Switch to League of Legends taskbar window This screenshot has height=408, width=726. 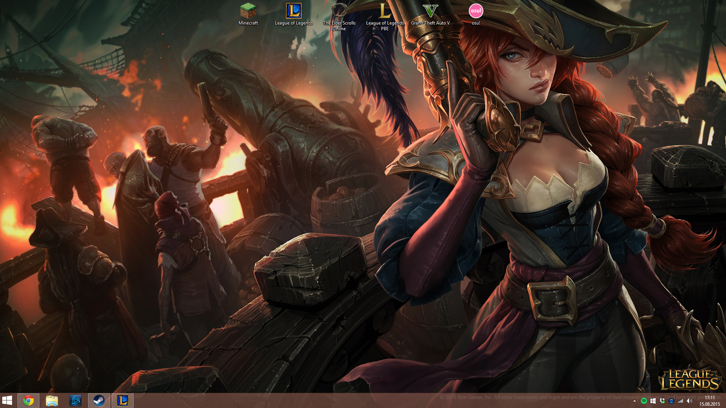pos(123,400)
